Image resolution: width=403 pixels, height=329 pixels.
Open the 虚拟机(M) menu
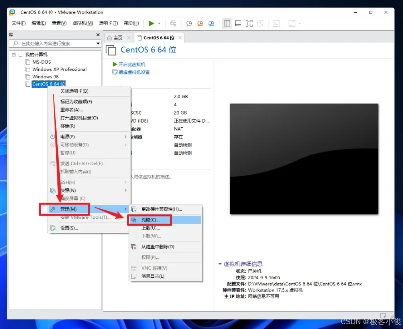click(x=83, y=23)
